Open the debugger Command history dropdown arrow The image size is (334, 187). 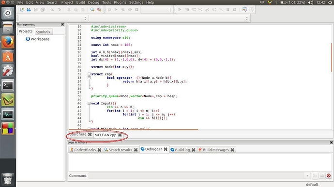(x=307, y=176)
